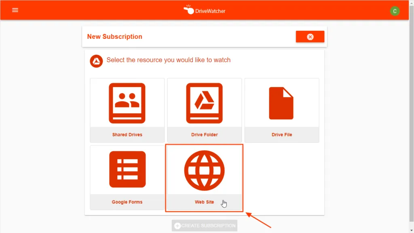Screen dimensions: 414x233
Task: Click the page vertical scrollbar
Action: point(411,114)
